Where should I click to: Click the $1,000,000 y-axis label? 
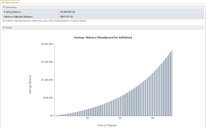point(47,80)
